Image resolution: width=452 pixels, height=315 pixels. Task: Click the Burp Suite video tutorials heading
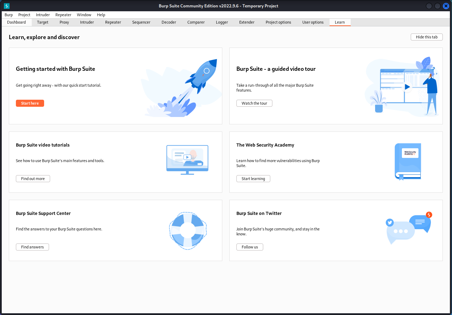point(43,145)
